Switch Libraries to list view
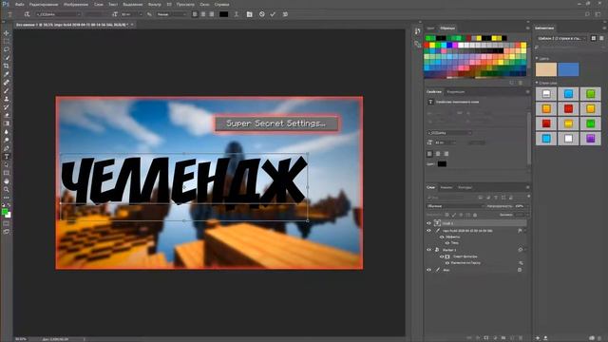 [x=601, y=38]
